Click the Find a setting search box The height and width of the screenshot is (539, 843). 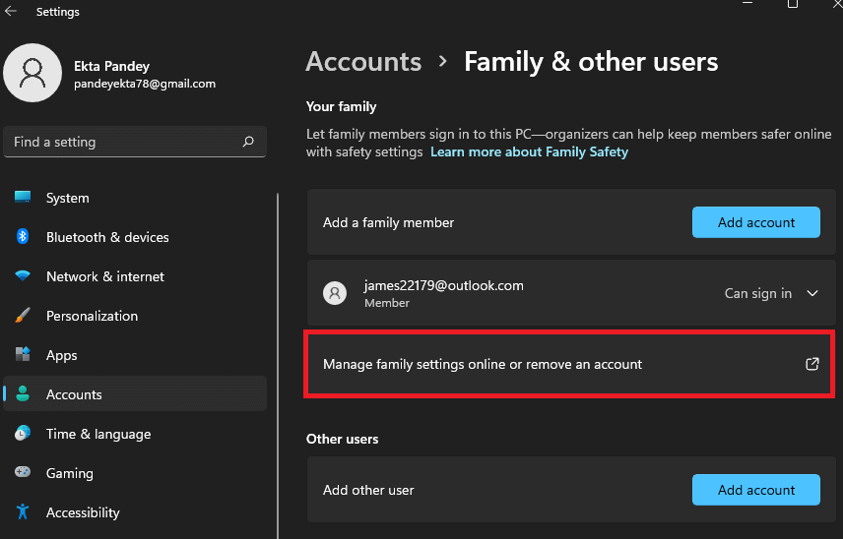point(123,142)
